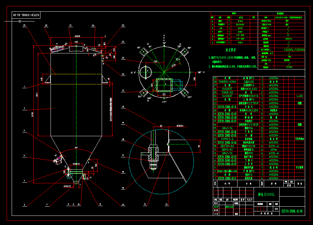Select balloon callout number 29

tap(24, 25)
